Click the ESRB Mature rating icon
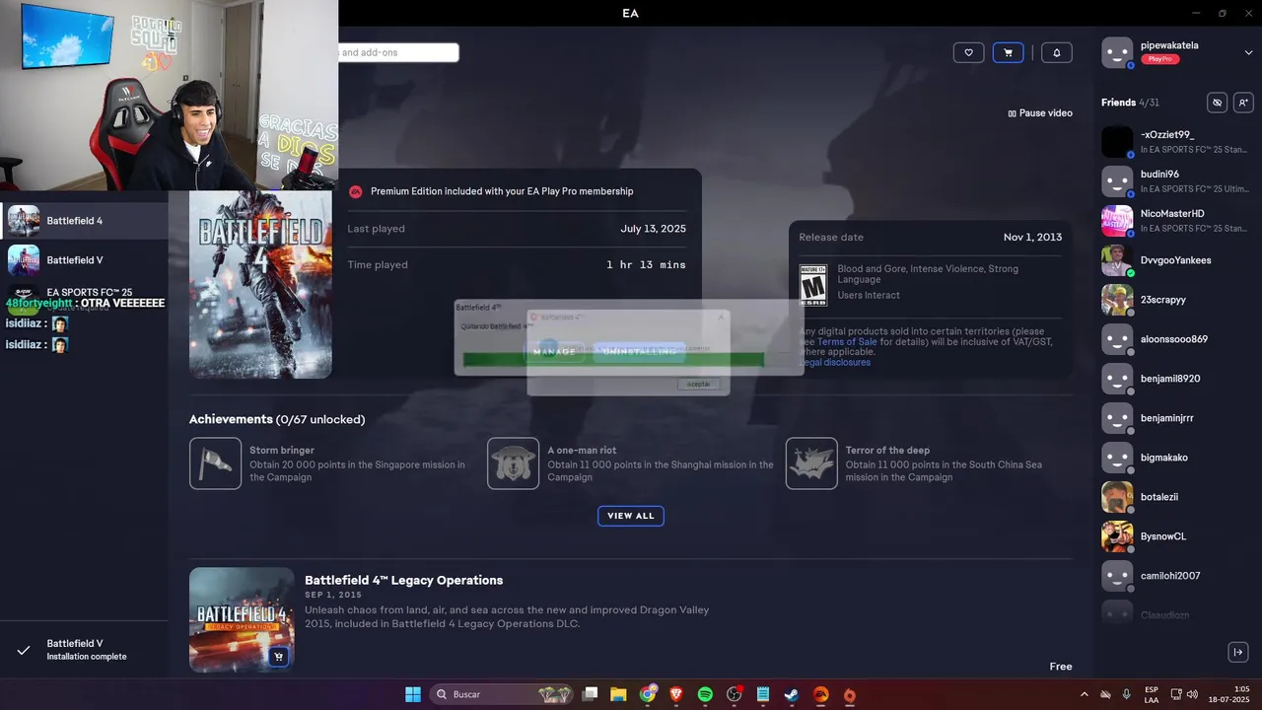Screen dimensions: 1262x710 pyautogui.click(x=813, y=284)
